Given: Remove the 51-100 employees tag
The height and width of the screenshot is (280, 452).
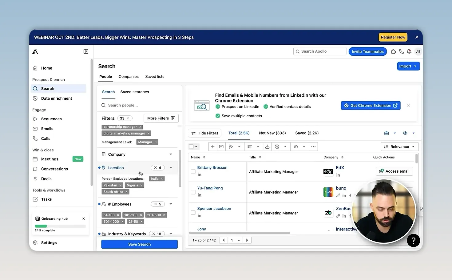Looking at the screenshot, I should point(118,215).
